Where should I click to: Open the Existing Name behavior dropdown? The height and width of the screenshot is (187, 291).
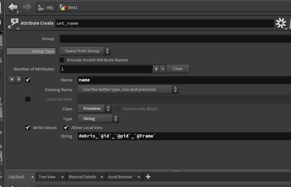pos(128,90)
